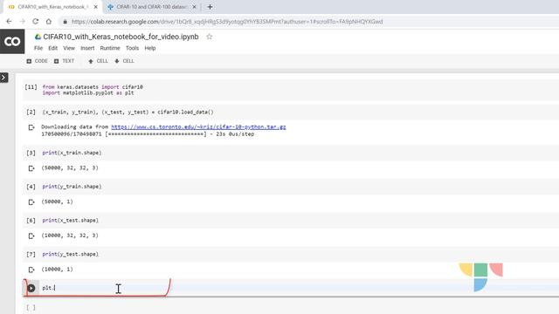Click the import matplotlib.pyplot line
Screen dimensions: 559x314
(x=88, y=93)
